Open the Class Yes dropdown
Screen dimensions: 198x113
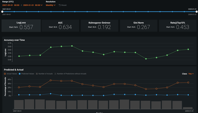click(191, 74)
